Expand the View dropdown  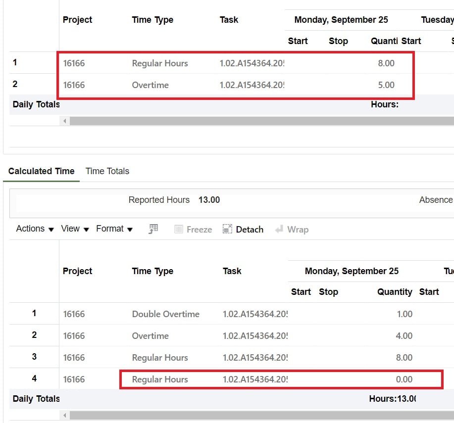tap(71, 229)
